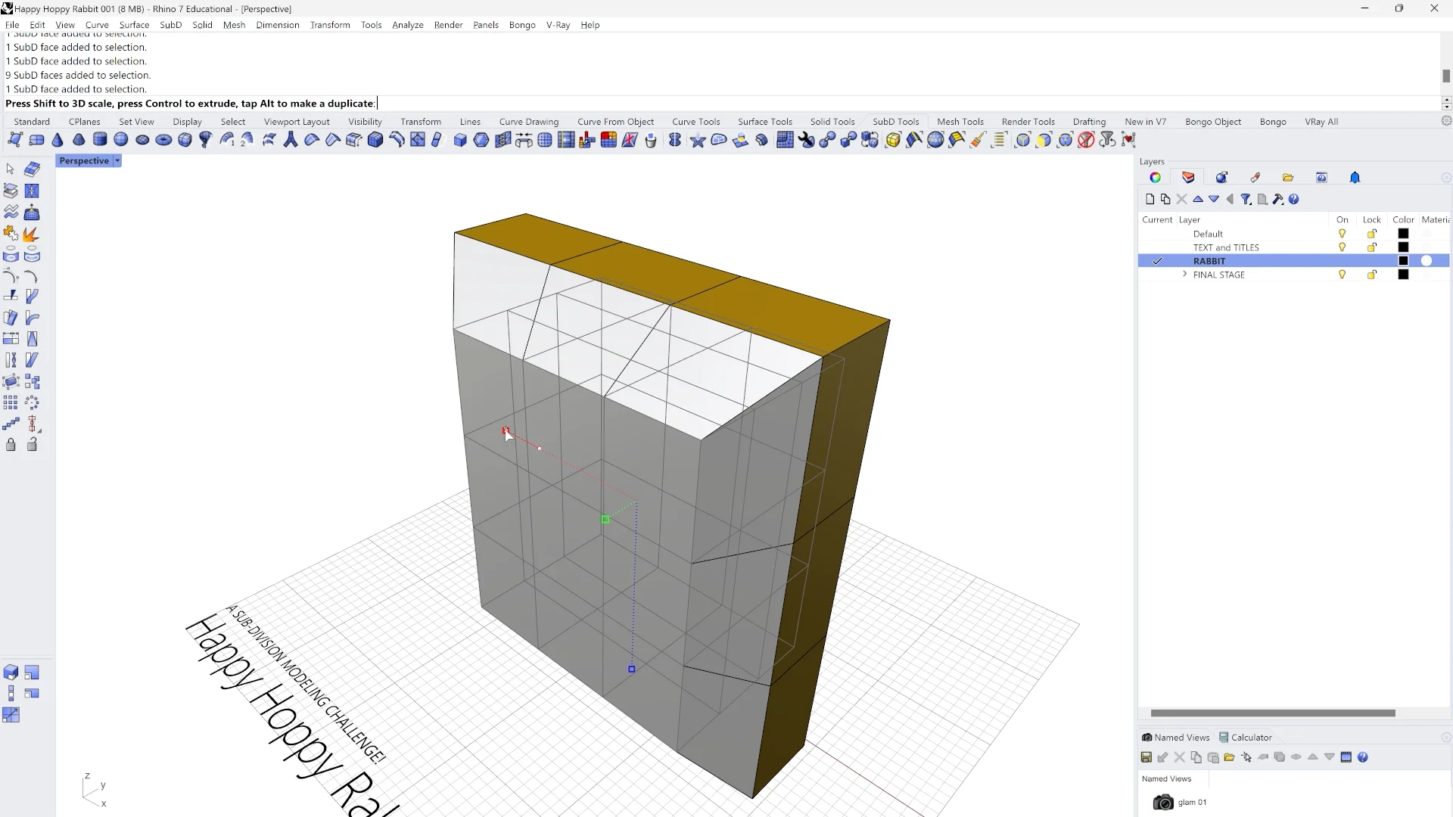
Task: Lock the FINAL STAGE layer
Action: (1371, 275)
